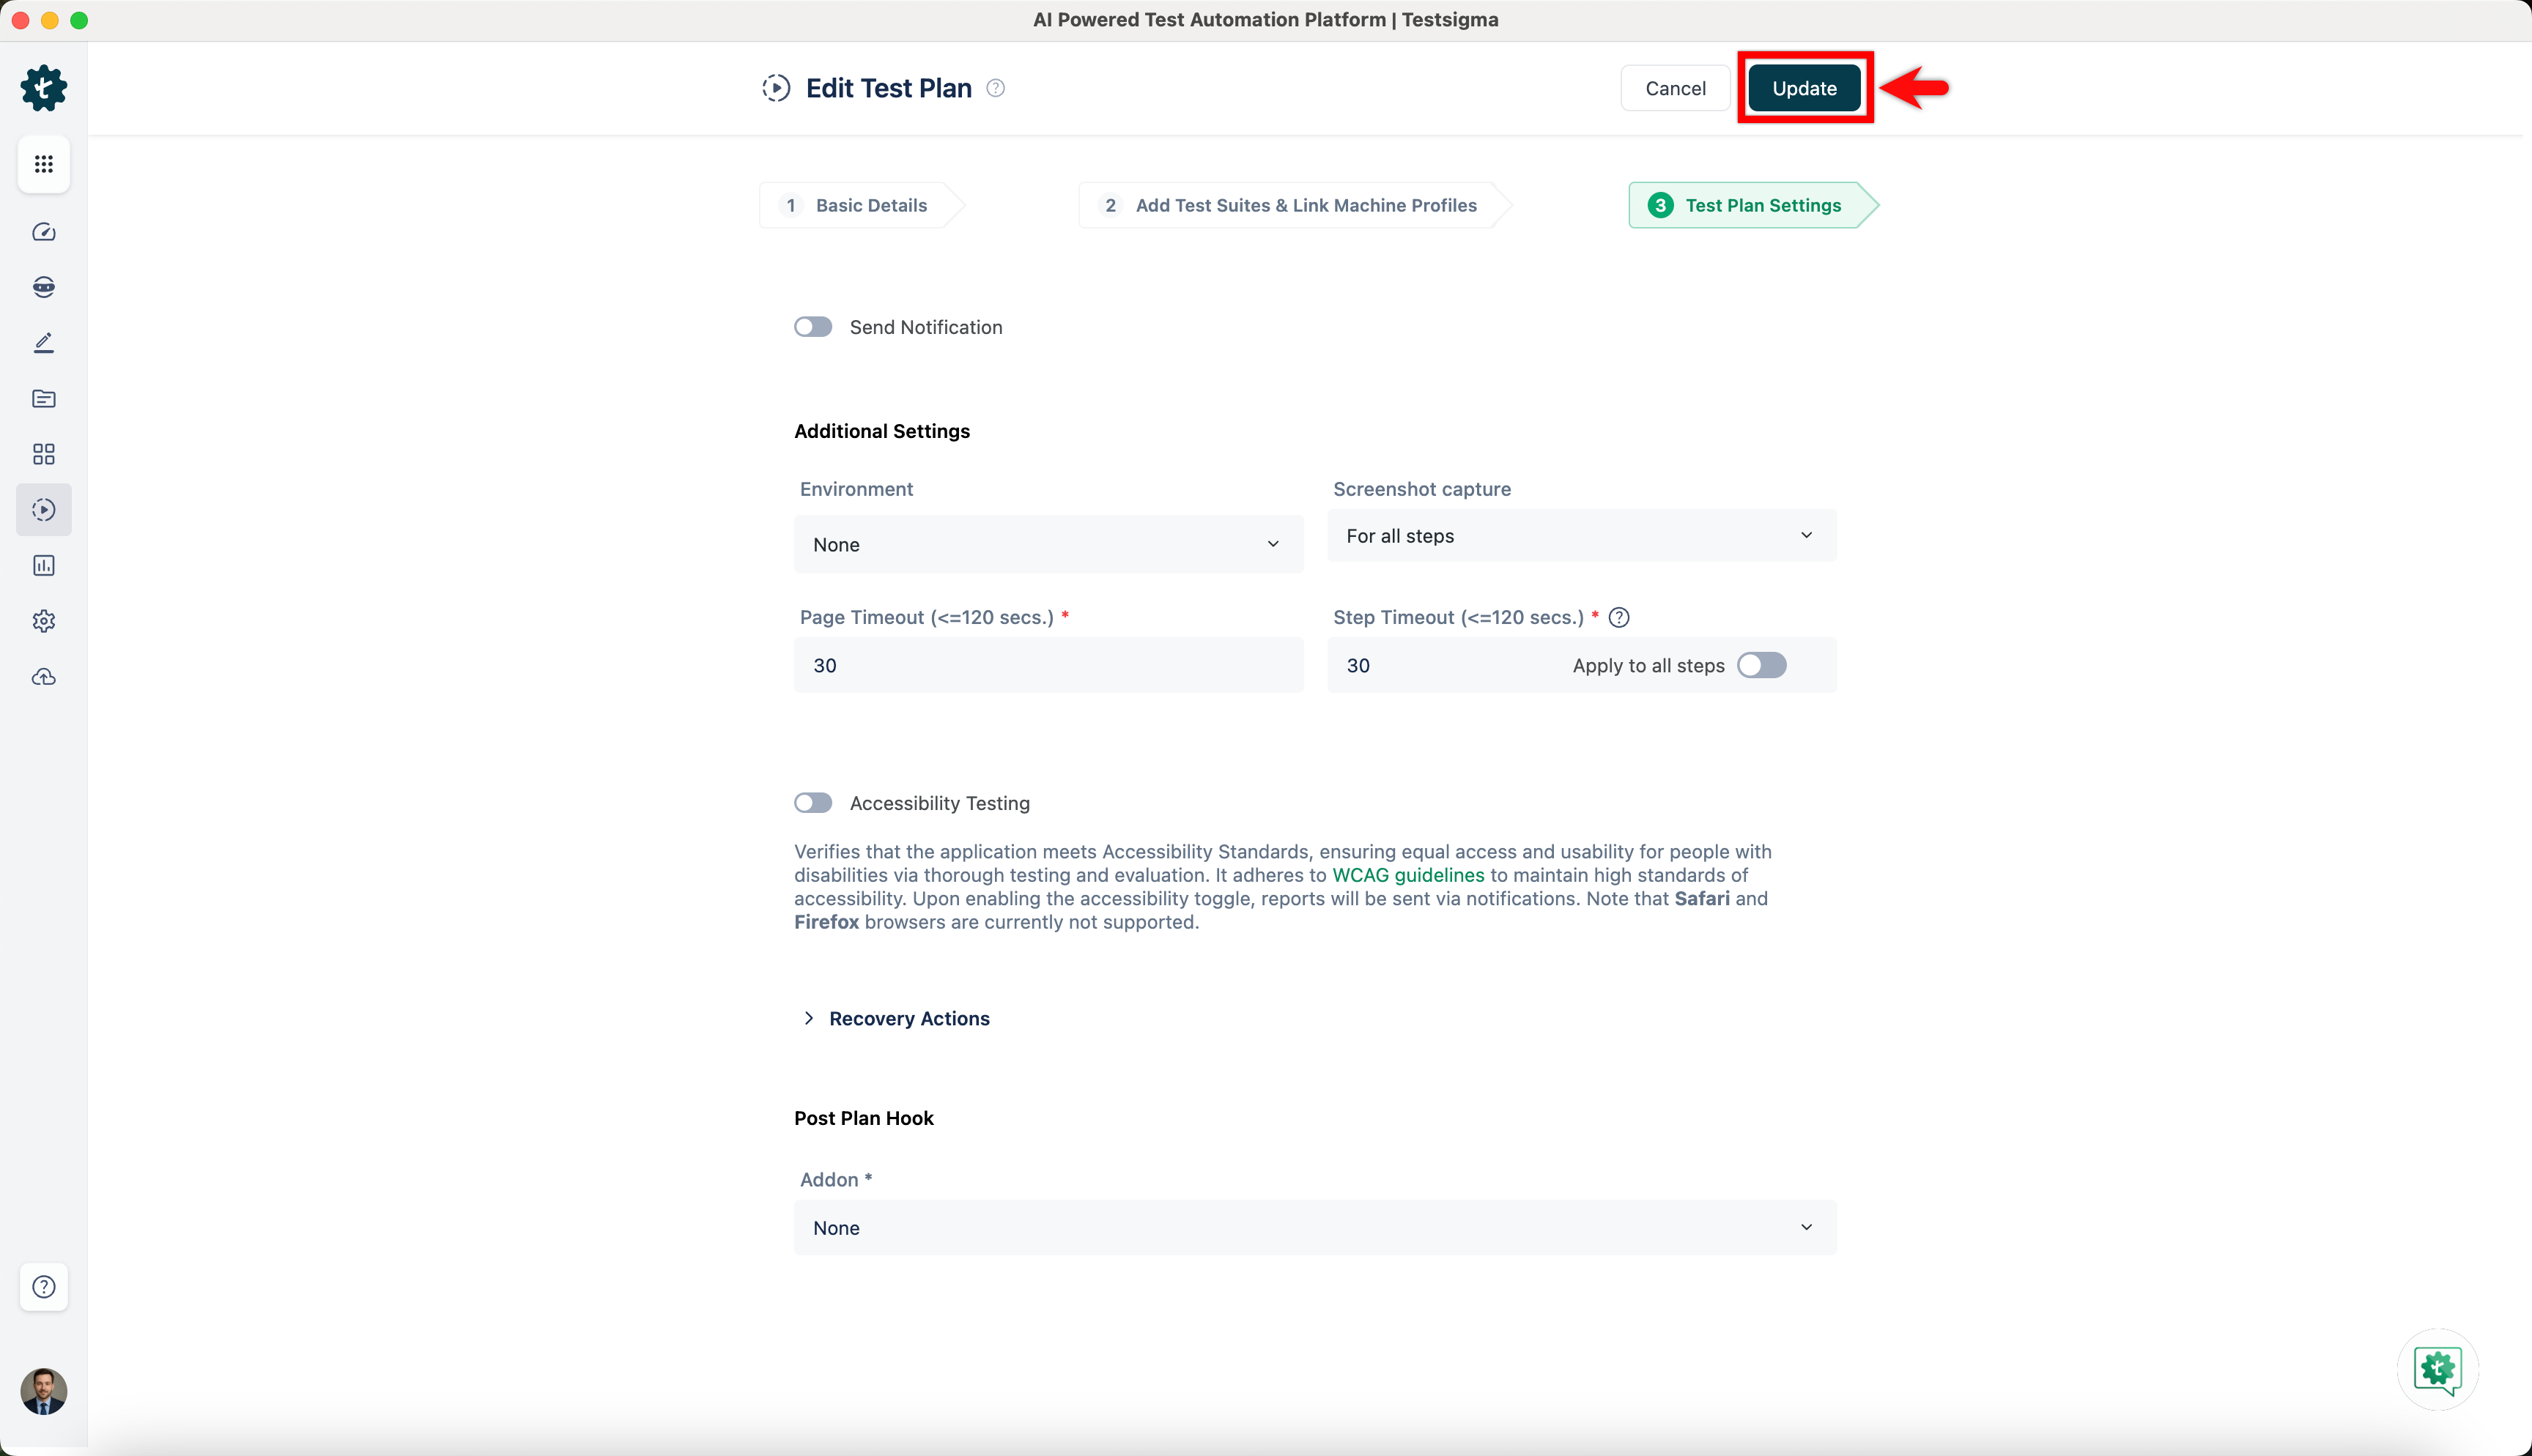Click the Step Timeout help icon
The height and width of the screenshot is (1456, 2532).
1619,617
